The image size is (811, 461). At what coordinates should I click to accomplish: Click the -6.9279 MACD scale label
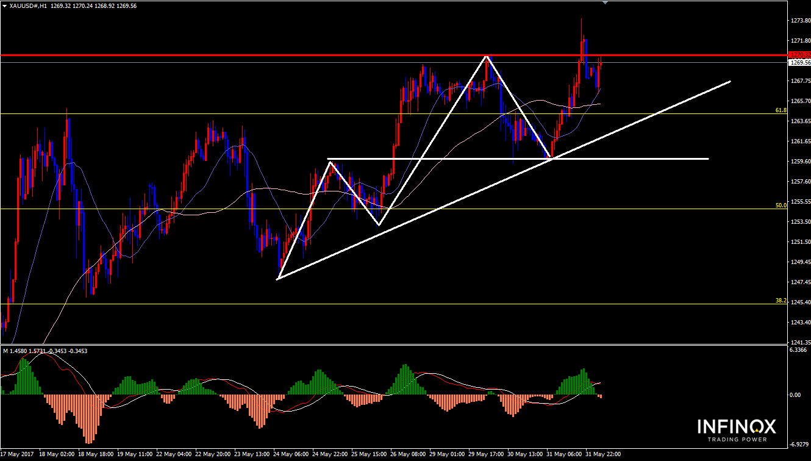[x=799, y=445]
